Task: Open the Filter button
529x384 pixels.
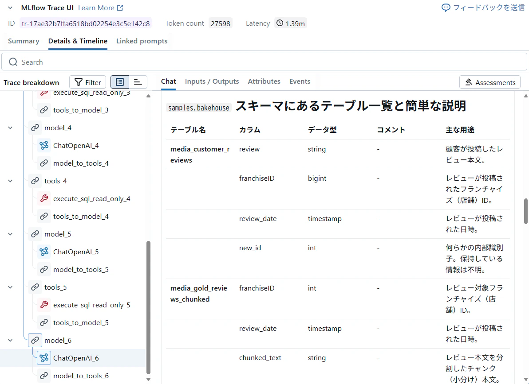Action: pos(88,82)
